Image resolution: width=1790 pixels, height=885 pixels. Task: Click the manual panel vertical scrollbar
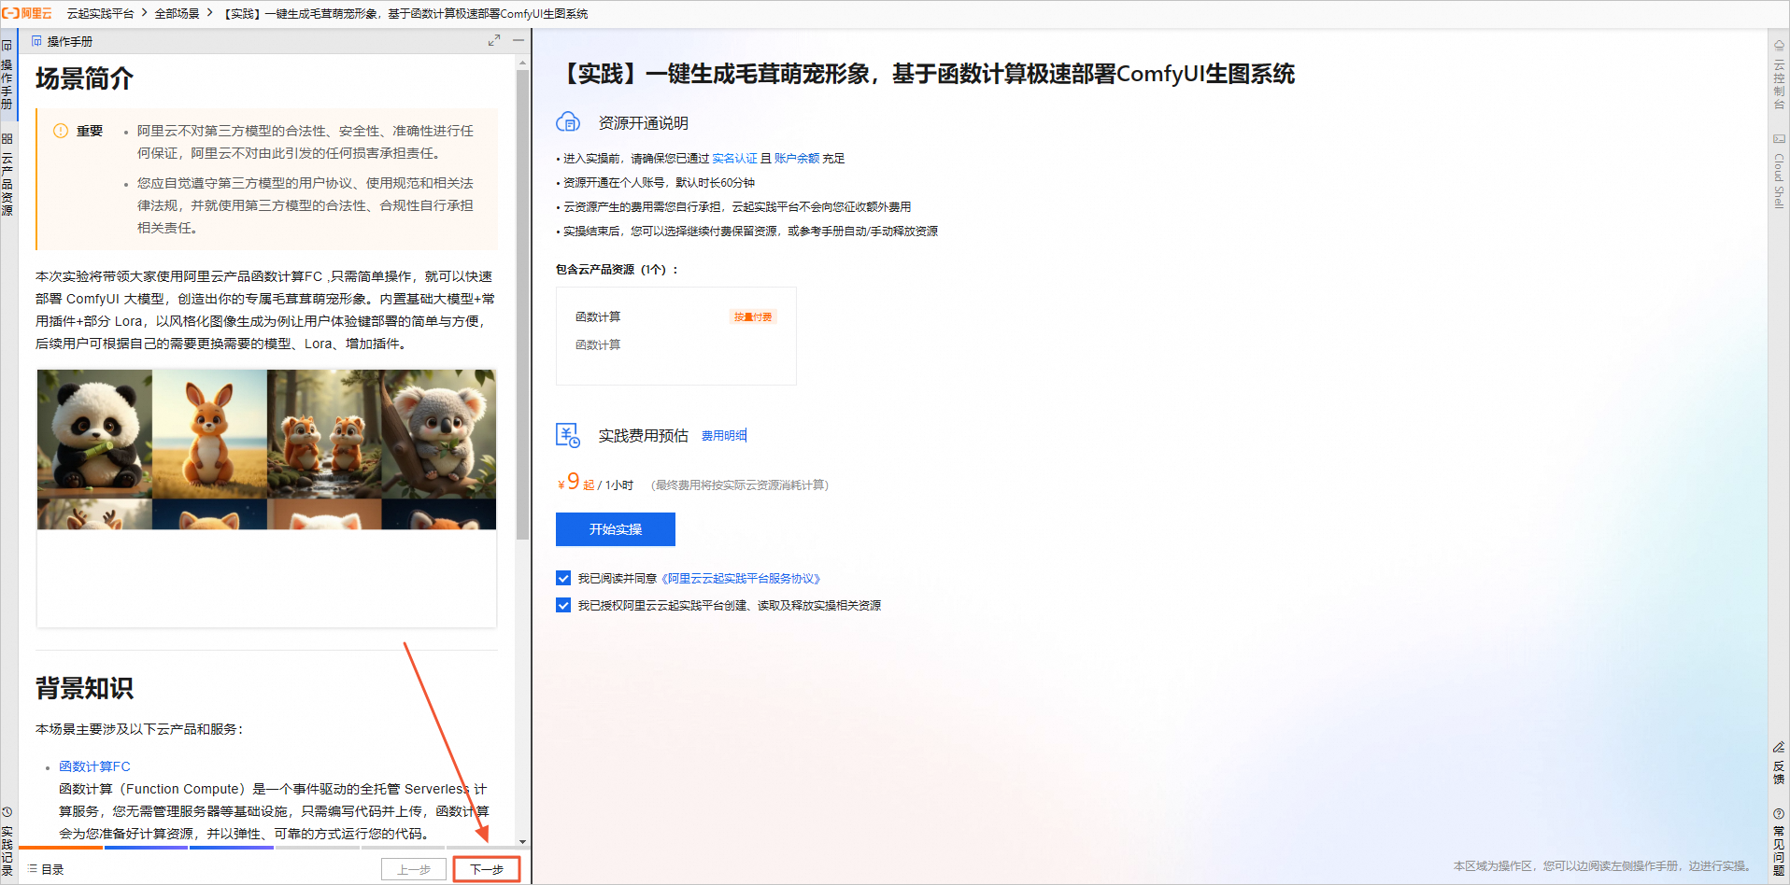click(522, 306)
